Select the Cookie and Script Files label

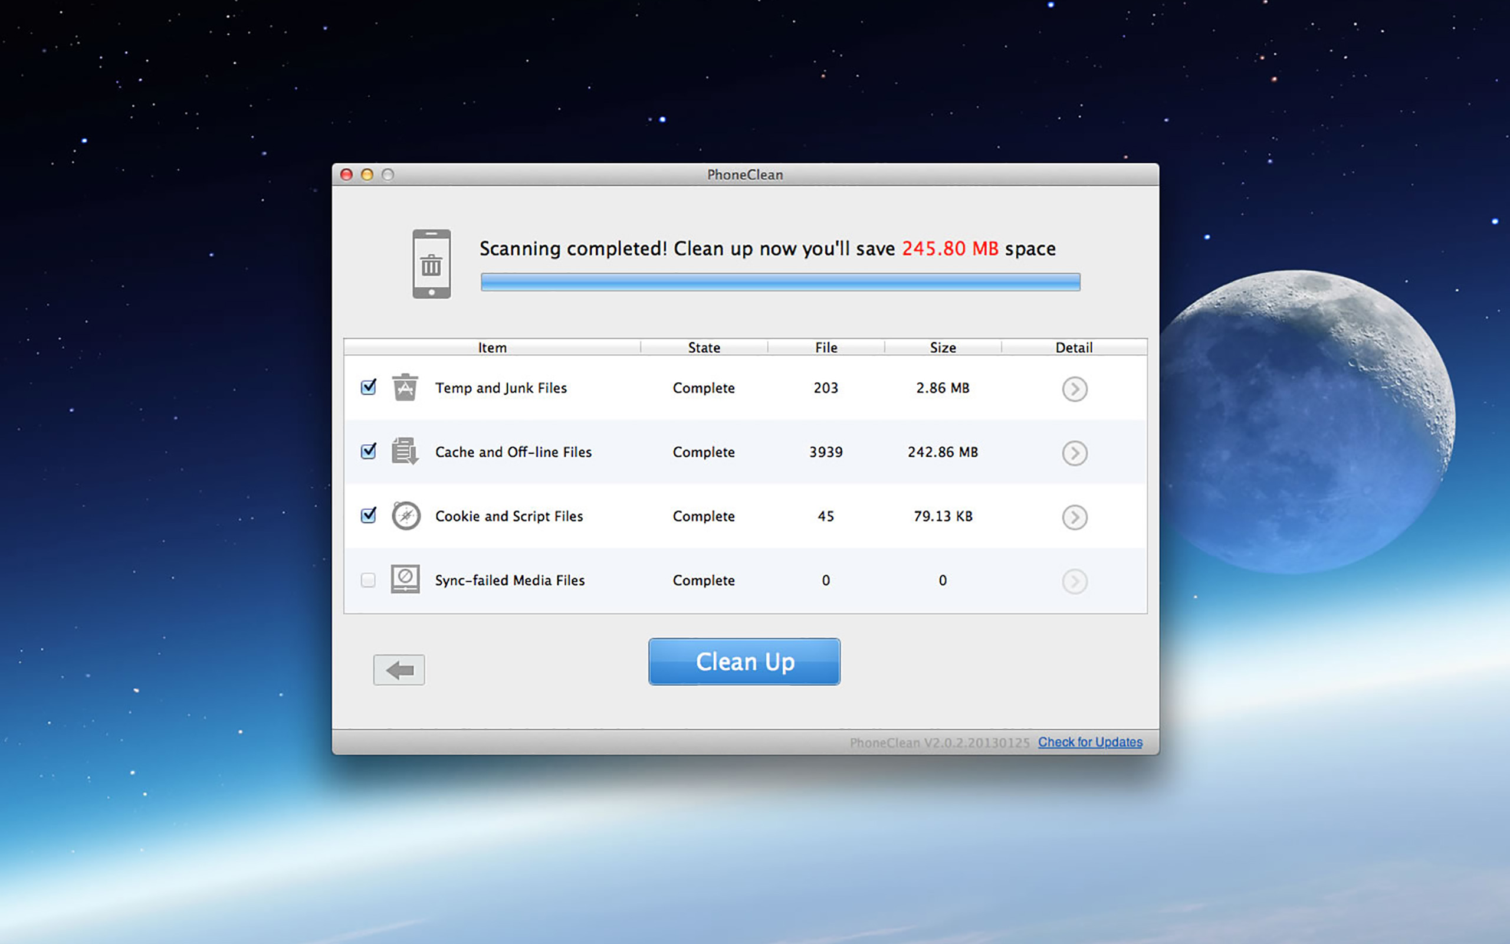[509, 516]
